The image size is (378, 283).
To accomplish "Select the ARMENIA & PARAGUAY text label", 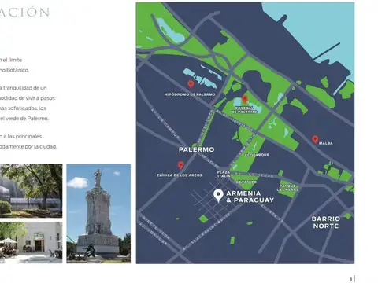I will 250,197.
